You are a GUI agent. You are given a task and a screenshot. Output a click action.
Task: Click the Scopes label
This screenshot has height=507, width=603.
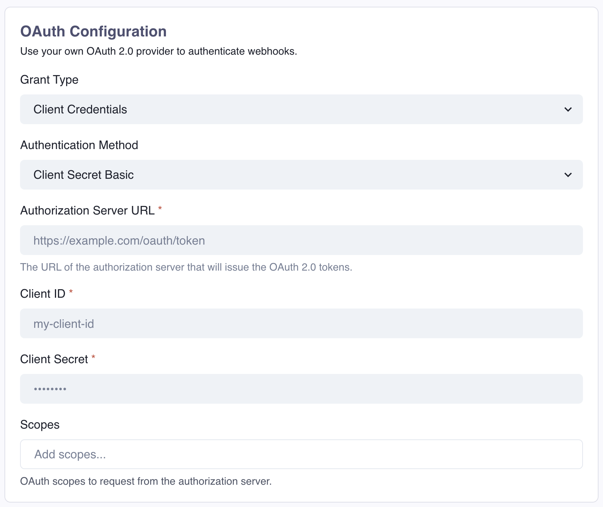point(40,424)
